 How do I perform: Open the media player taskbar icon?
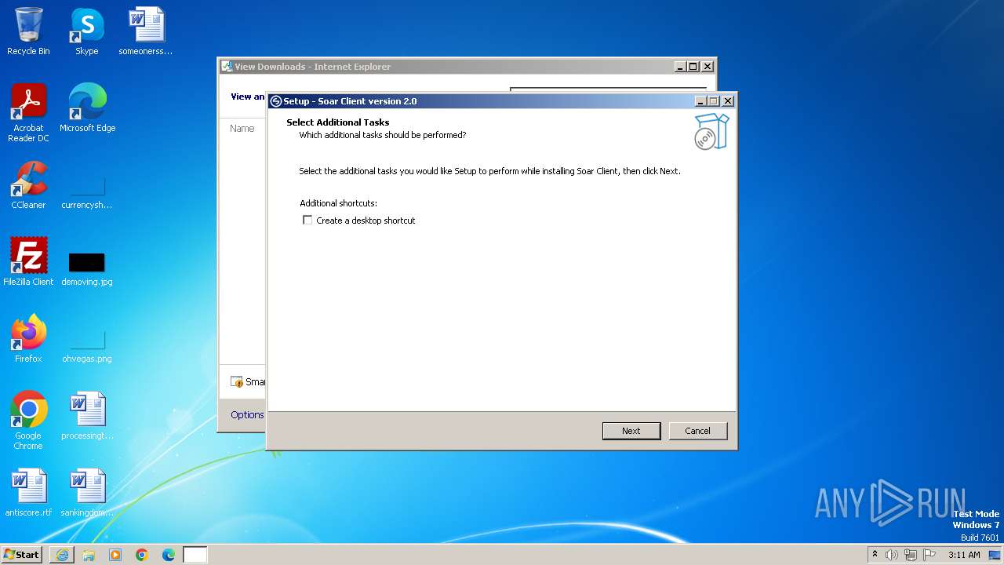pos(115,555)
